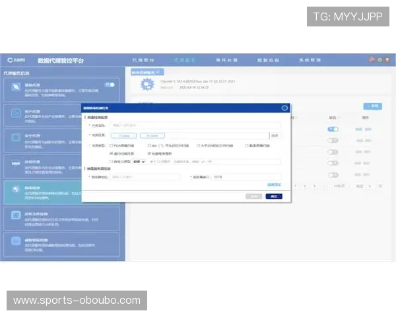Screen dimensions: 396x317
Task: Click the platform logo at top left
Action: (16, 60)
